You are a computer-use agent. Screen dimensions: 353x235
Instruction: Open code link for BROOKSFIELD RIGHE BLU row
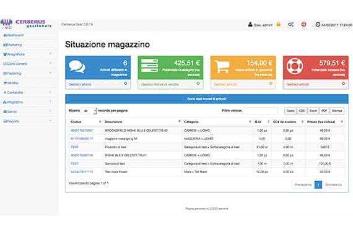[x=82, y=130]
